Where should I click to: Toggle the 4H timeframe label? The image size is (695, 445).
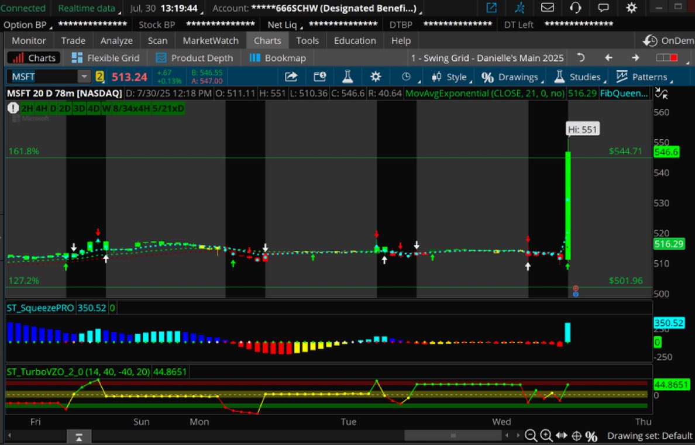pyautogui.click(x=41, y=109)
